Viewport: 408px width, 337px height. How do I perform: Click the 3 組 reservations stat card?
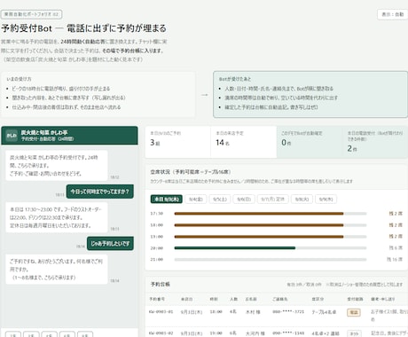178,142
